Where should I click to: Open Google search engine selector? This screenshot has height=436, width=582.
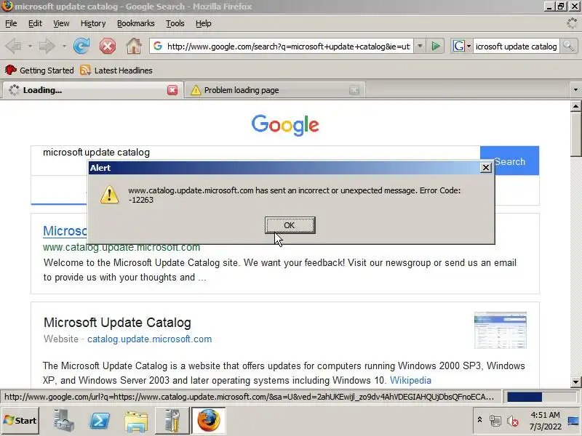[x=462, y=47]
